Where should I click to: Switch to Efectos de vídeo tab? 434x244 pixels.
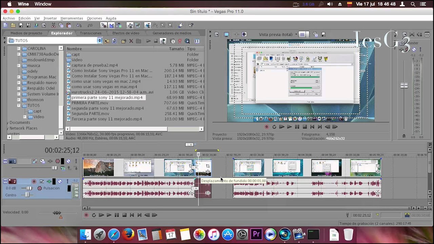(126, 33)
